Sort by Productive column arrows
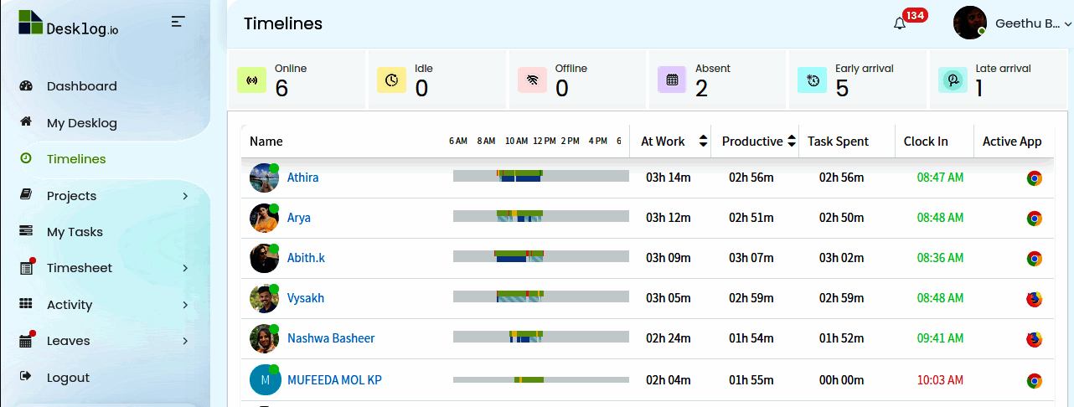The width and height of the screenshot is (1074, 407). coord(791,142)
